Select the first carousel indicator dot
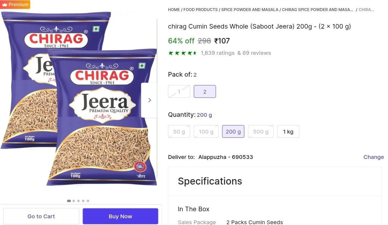The height and width of the screenshot is (225, 388). pyautogui.click(x=69, y=201)
